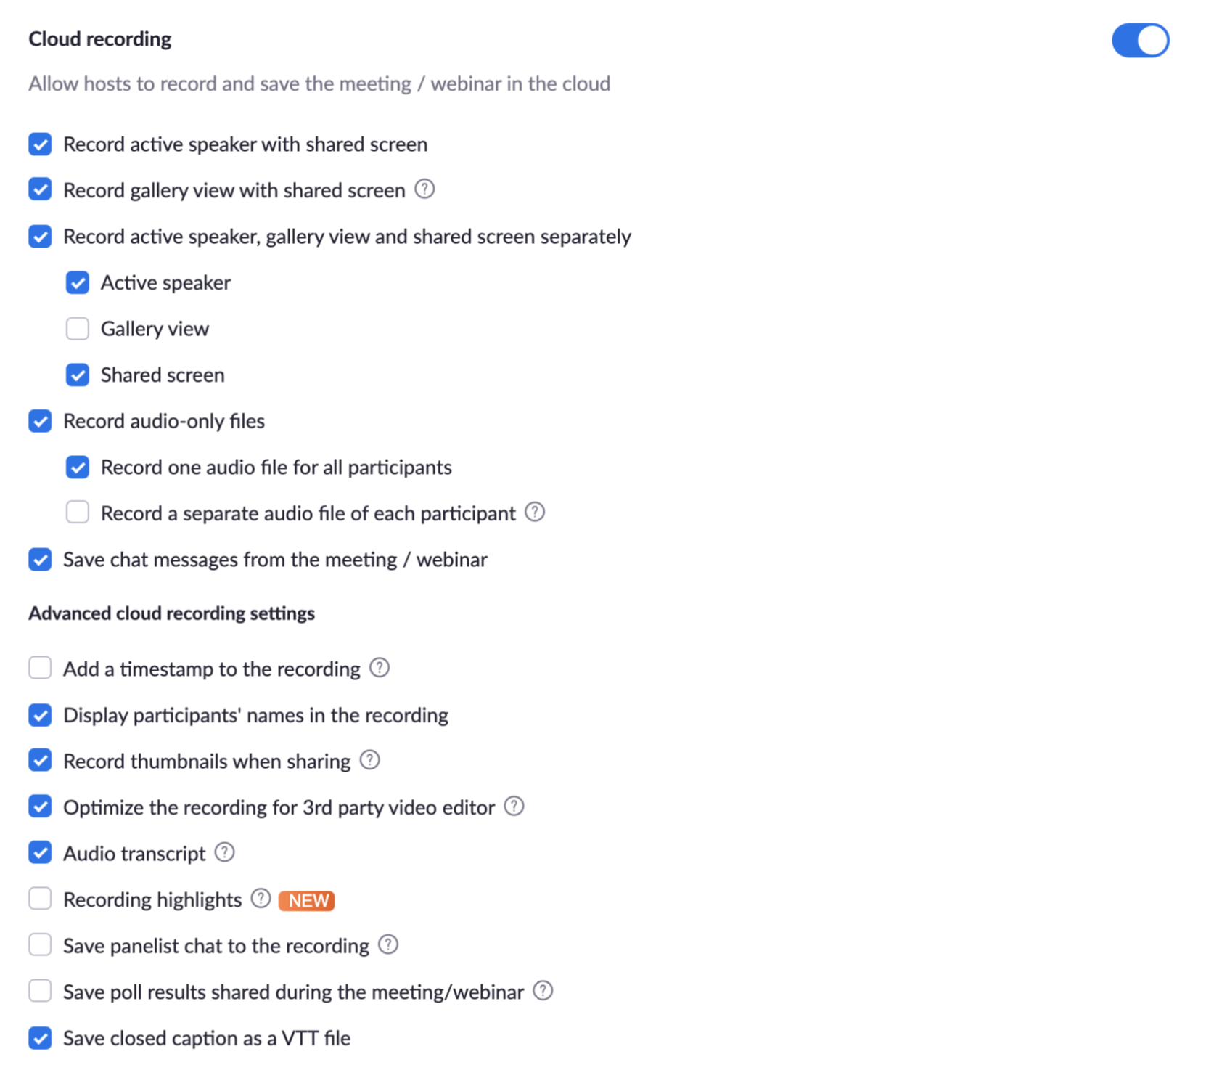Click the help icon beside separate audio file option

tap(535, 512)
